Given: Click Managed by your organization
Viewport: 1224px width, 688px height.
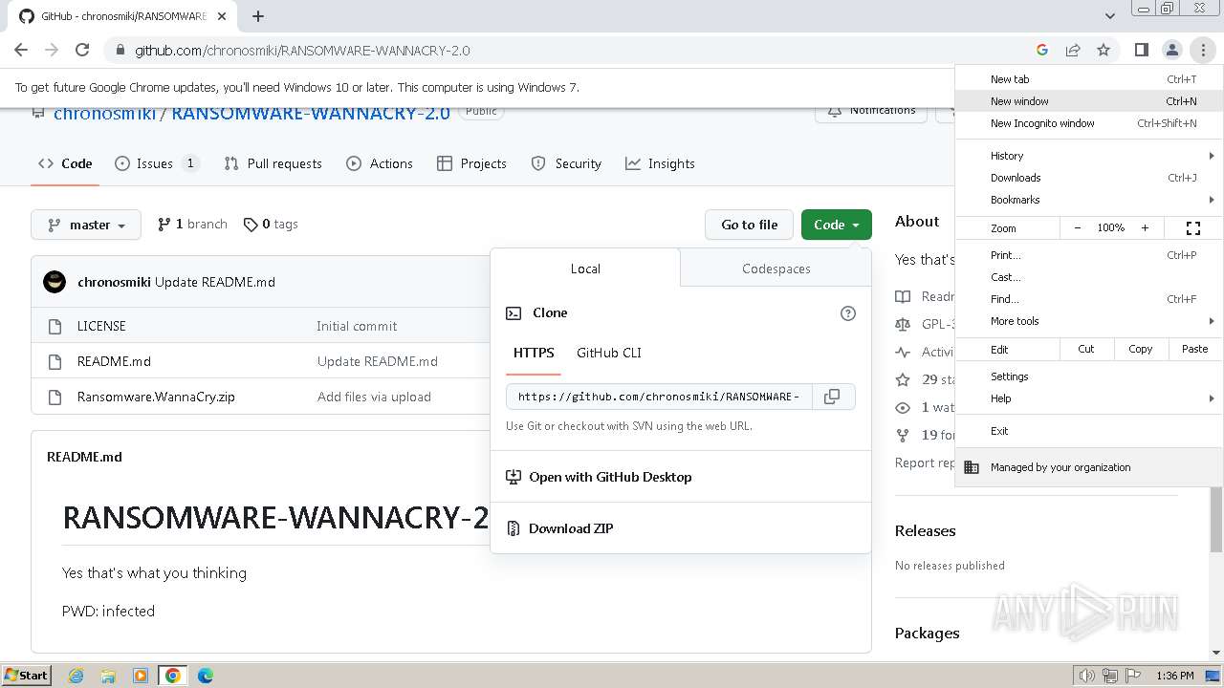Looking at the screenshot, I should coord(1088,467).
